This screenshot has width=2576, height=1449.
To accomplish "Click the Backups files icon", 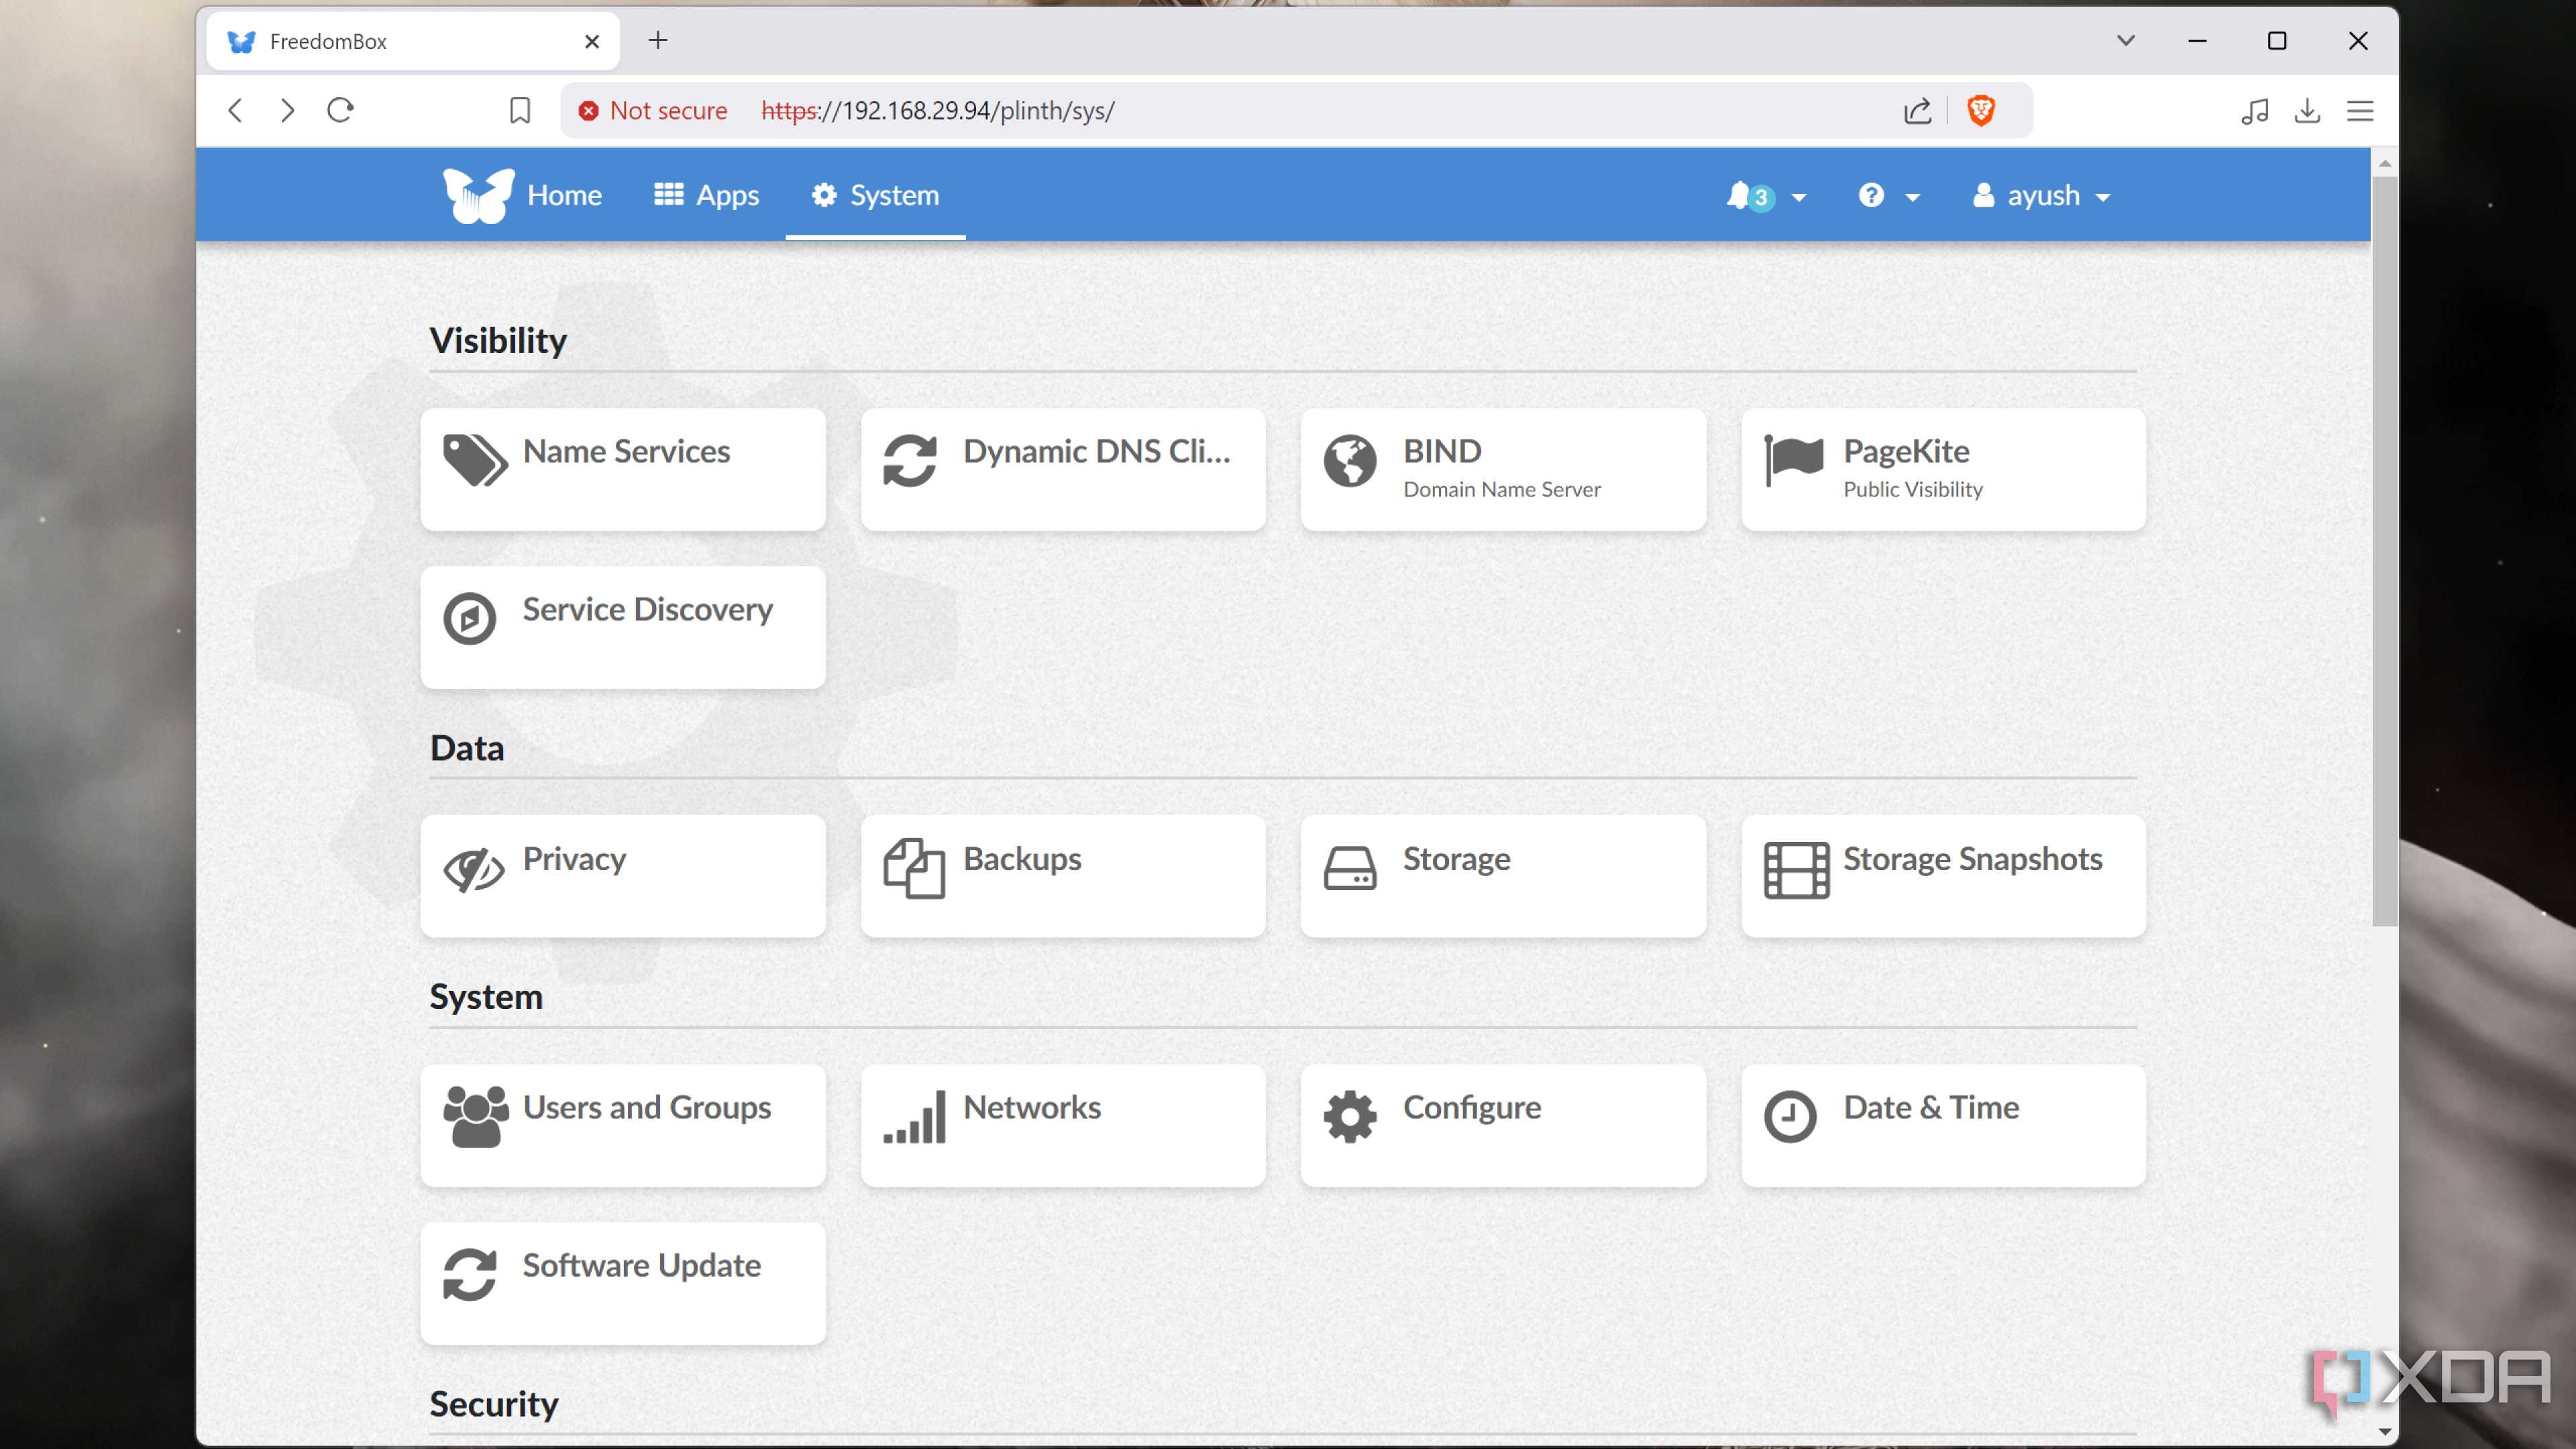I will [914, 868].
